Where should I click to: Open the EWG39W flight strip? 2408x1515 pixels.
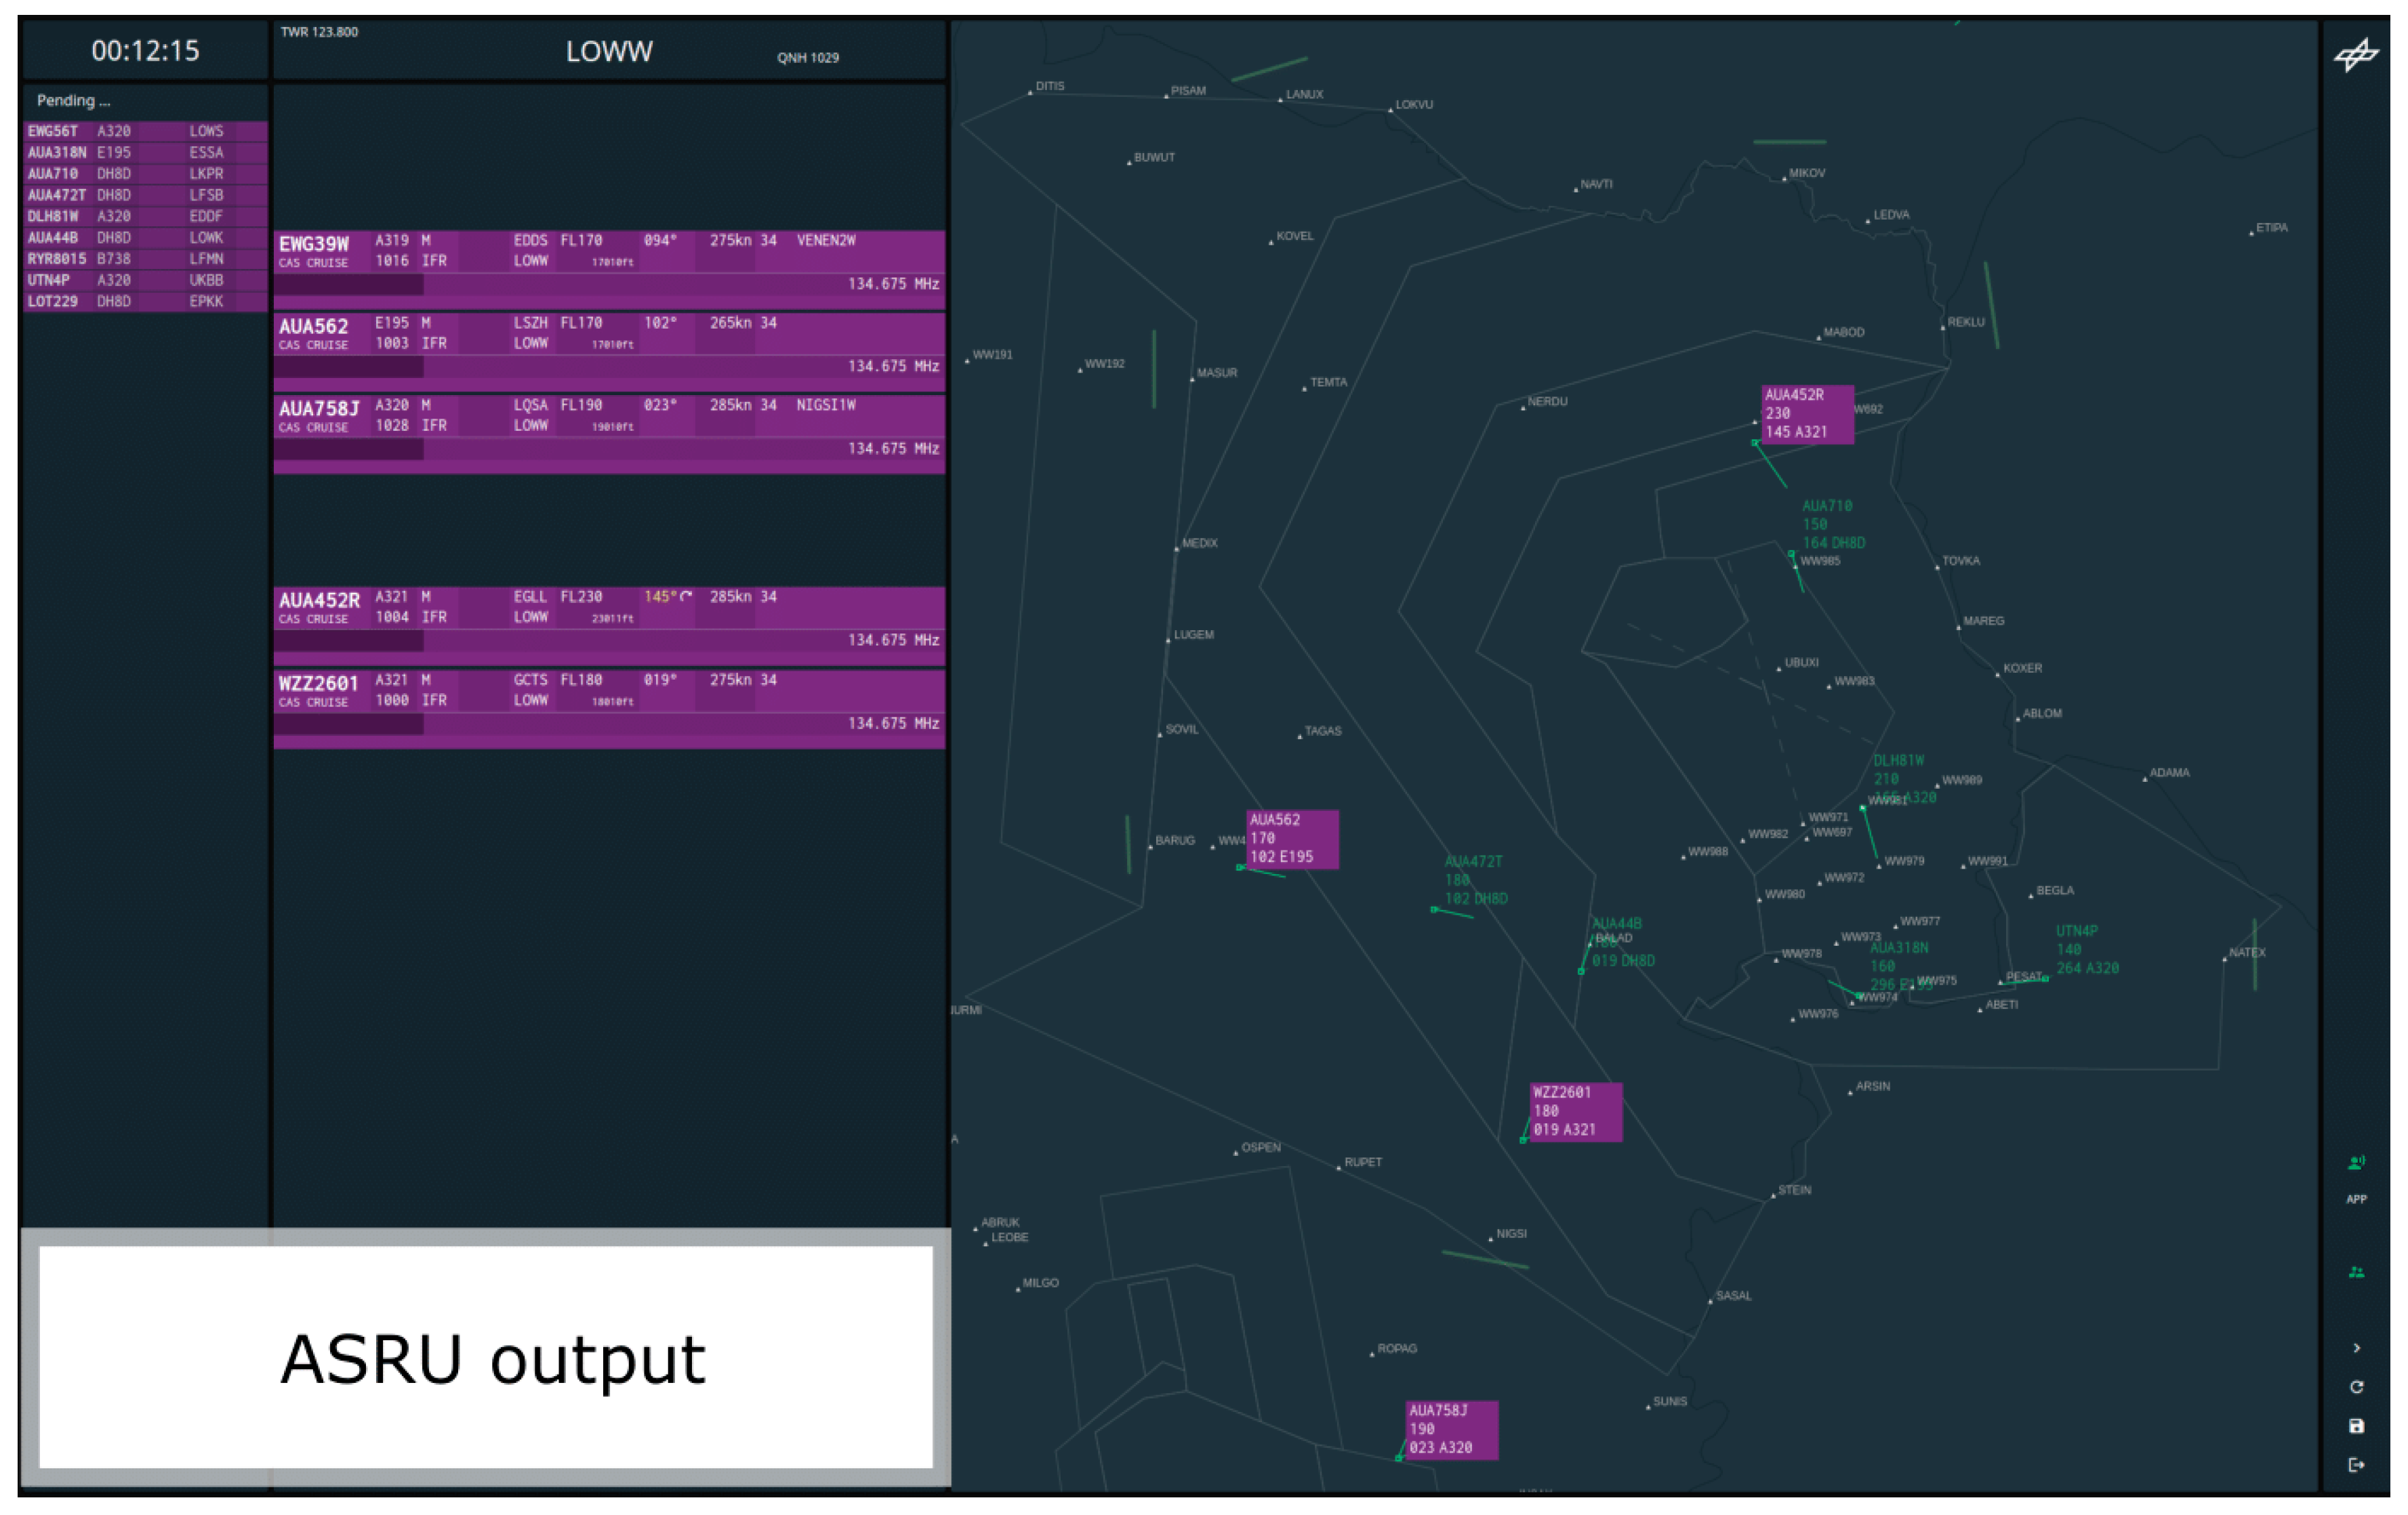(x=314, y=244)
